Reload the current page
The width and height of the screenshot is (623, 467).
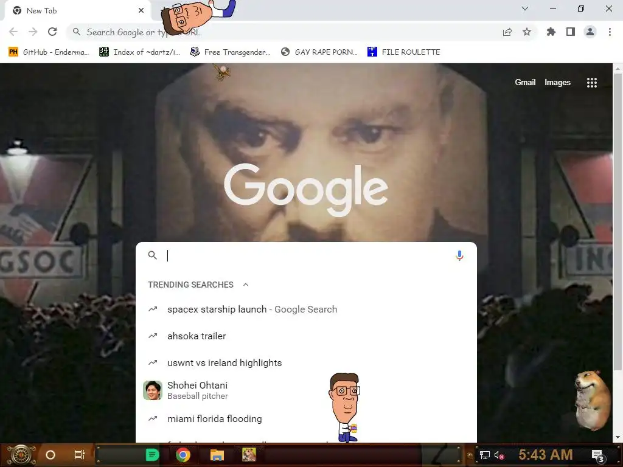tap(52, 32)
